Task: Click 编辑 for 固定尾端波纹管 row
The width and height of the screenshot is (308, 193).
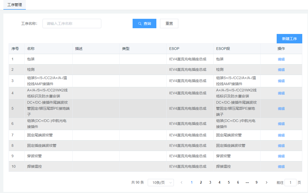Action: tap(281, 135)
